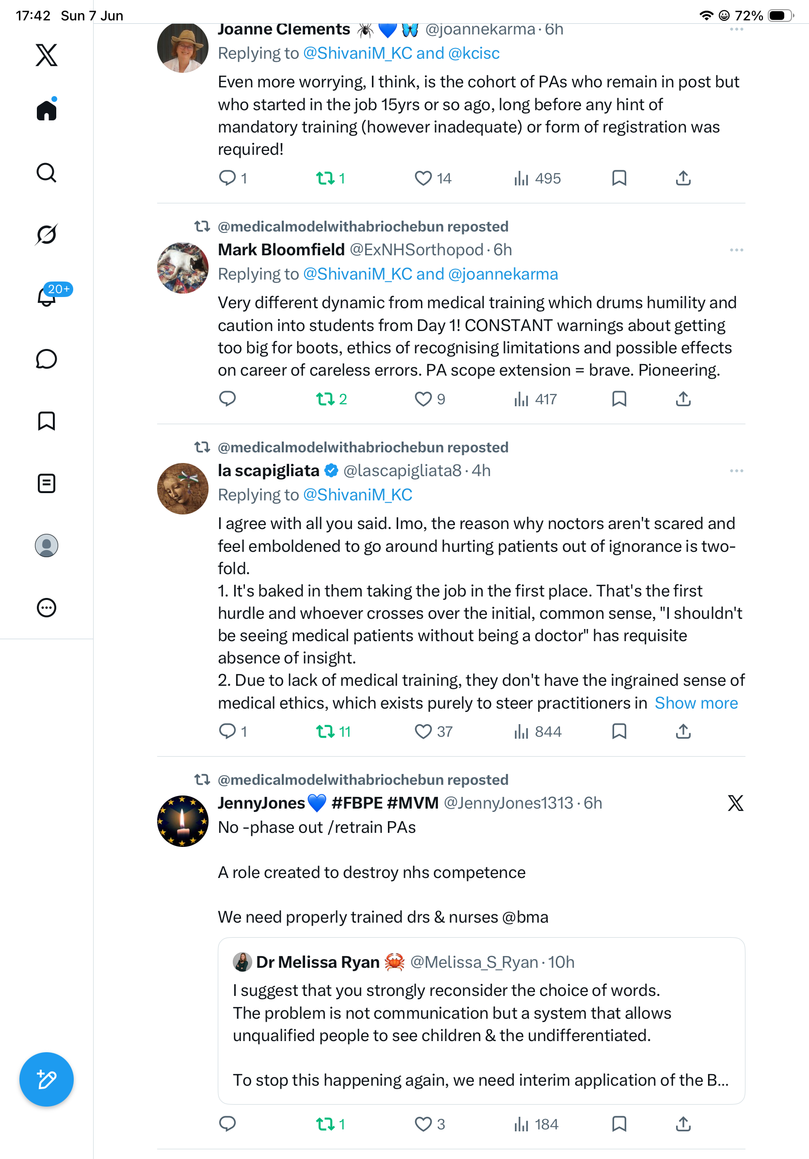The width and height of the screenshot is (809, 1159).
Task: Open the Lists icon in sidebar
Action: pyautogui.click(x=47, y=483)
